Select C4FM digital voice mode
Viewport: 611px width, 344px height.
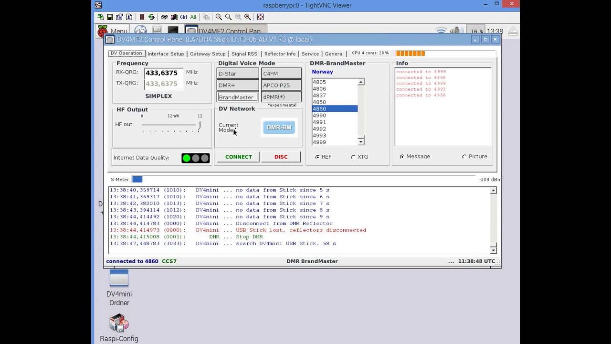281,74
